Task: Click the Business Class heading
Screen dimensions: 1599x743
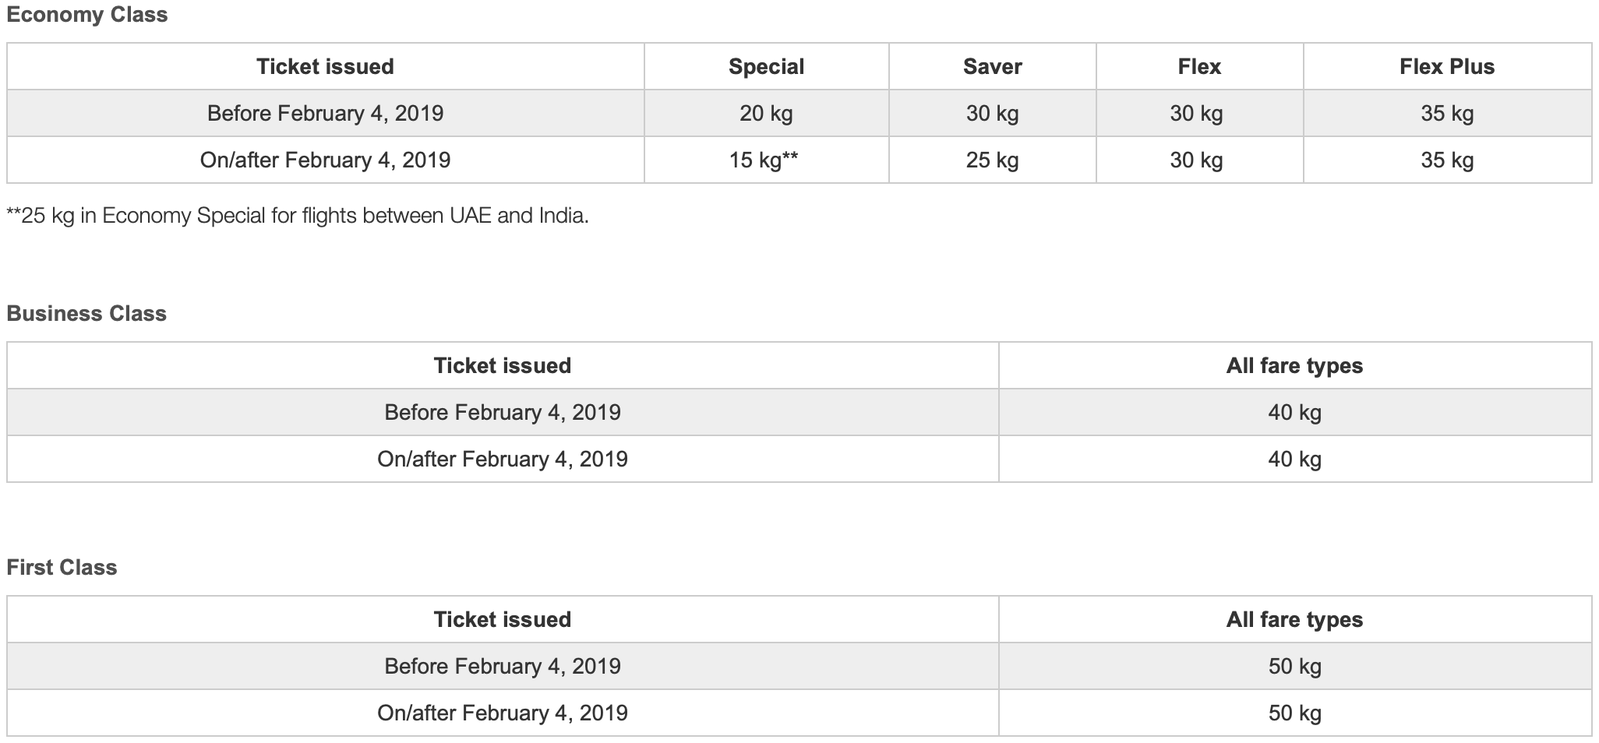Action: tap(86, 313)
